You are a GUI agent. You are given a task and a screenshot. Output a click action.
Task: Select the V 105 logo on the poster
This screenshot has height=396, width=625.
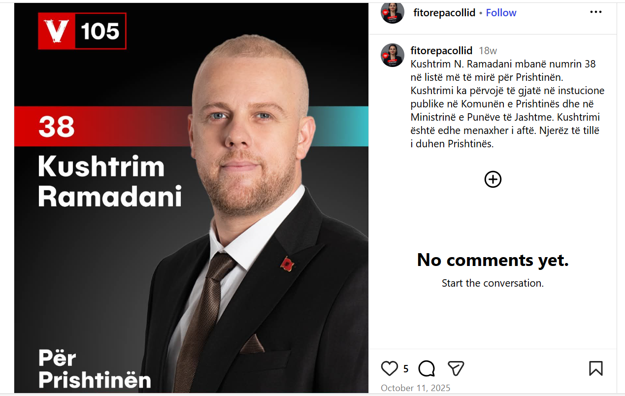[x=82, y=31]
